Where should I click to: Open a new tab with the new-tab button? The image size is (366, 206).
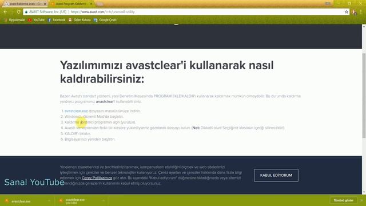(100, 4)
